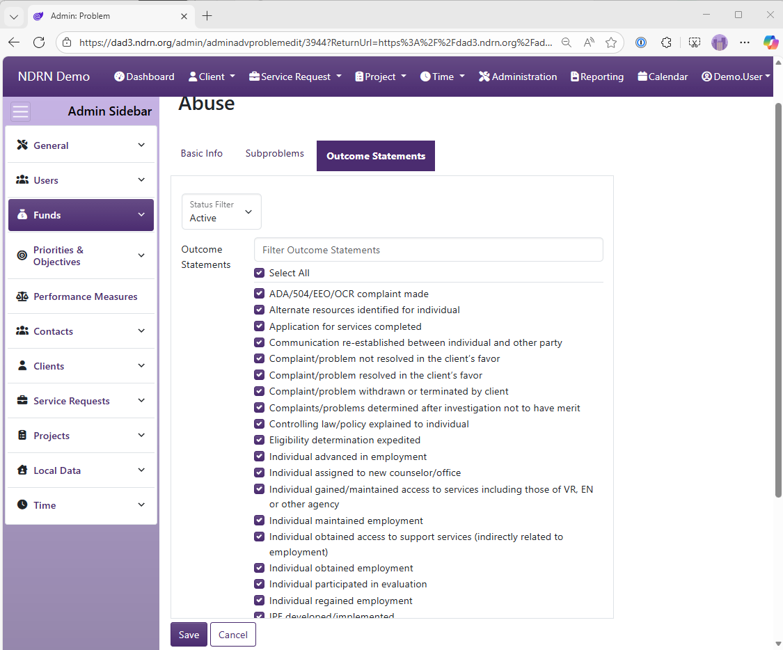Expand the Contacts sidebar section chevron
Image resolution: width=783 pixels, height=650 pixels.
click(x=141, y=331)
